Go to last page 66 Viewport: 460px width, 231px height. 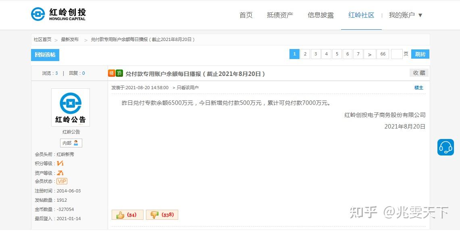(x=383, y=54)
